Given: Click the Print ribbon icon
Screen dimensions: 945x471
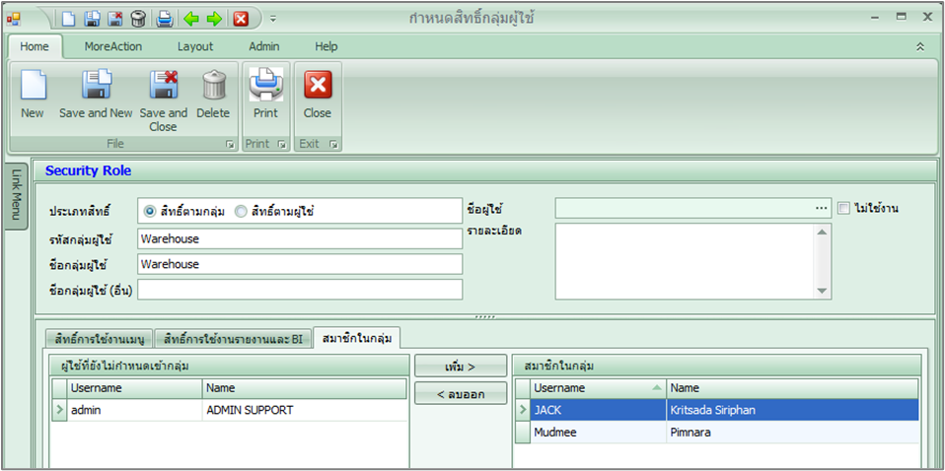Looking at the screenshot, I should (265, 86).
